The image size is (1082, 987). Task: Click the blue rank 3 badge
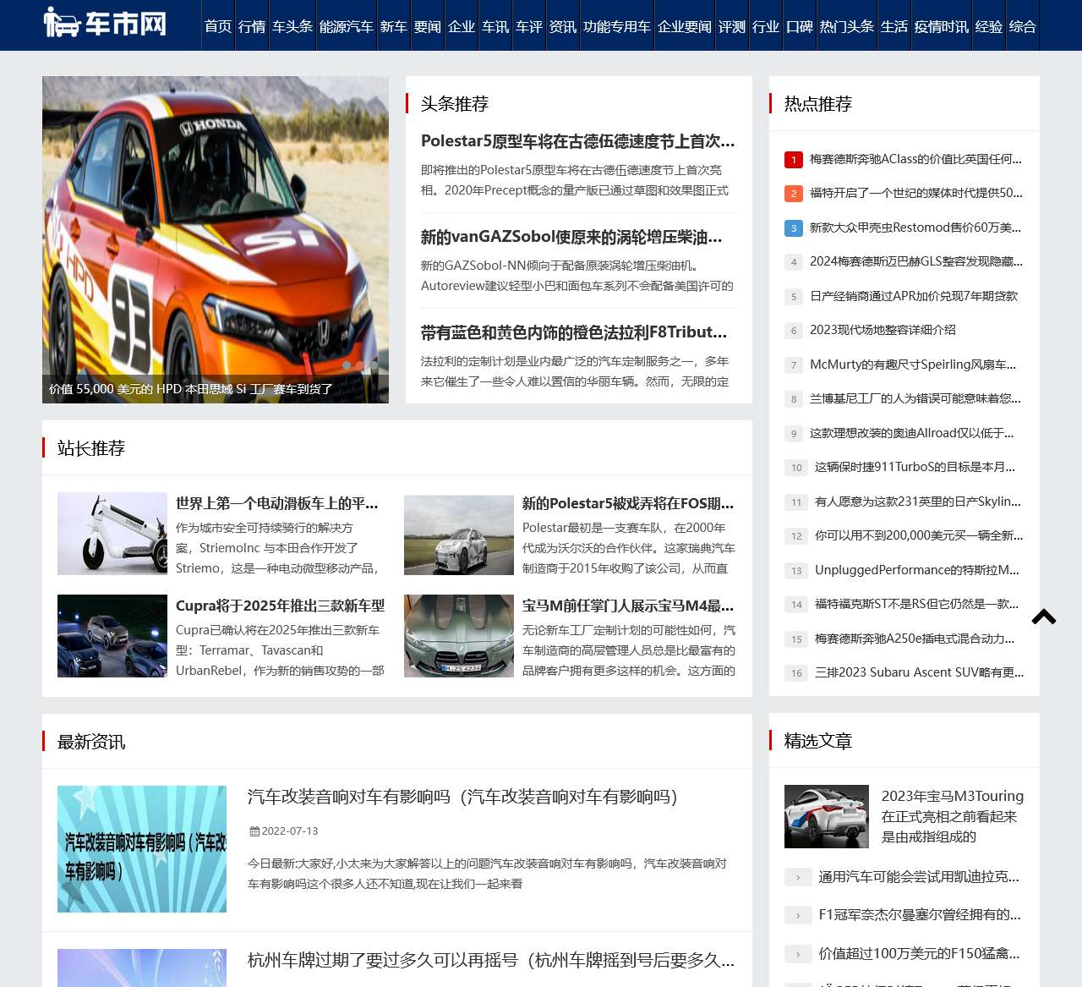[794, 228]
